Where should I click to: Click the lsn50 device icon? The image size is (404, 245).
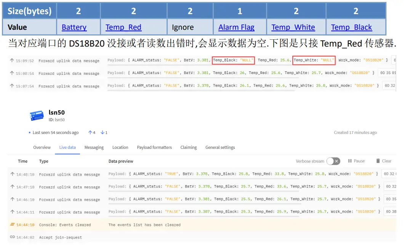click(x=37, y=115)
